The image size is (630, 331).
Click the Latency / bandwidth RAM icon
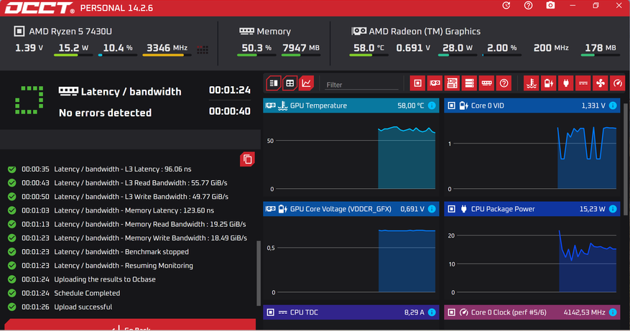(68, 91)
